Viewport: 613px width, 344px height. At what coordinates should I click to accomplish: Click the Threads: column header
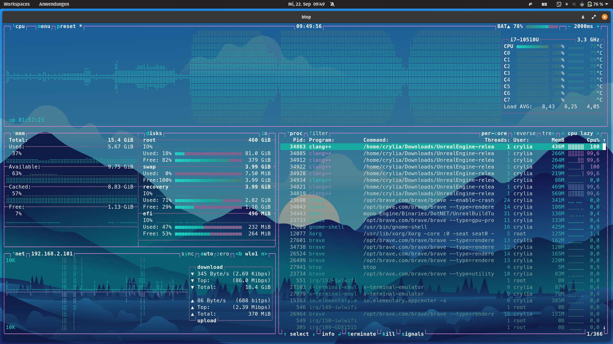point(497,140)
